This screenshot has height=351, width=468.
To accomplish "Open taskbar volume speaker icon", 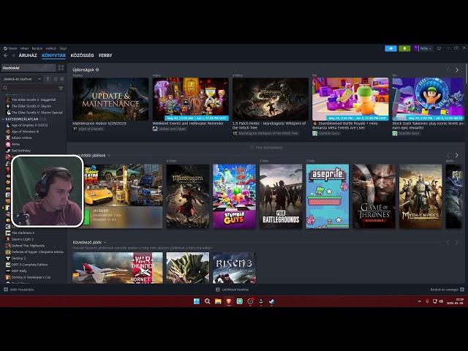I will (441, 301).
